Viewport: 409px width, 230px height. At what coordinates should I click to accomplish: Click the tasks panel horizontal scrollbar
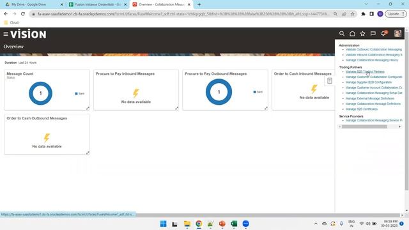point(364,126)
